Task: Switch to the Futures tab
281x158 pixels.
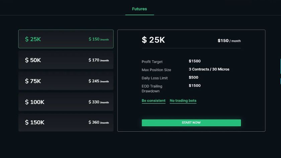Action: (139, 9)
